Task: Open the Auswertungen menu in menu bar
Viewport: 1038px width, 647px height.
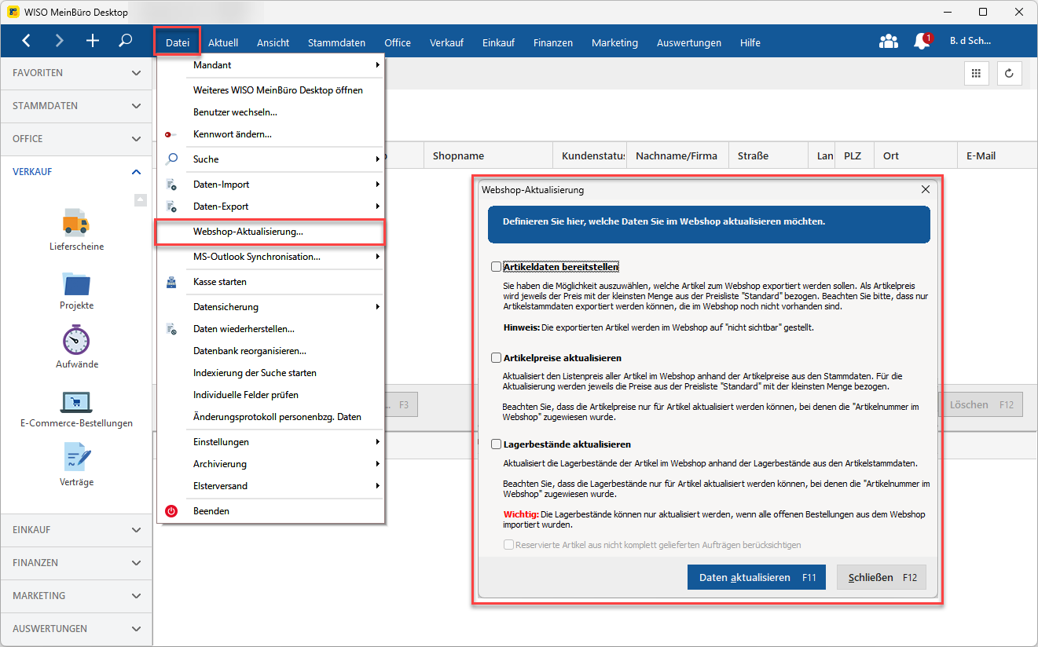Action: point(689,42)
